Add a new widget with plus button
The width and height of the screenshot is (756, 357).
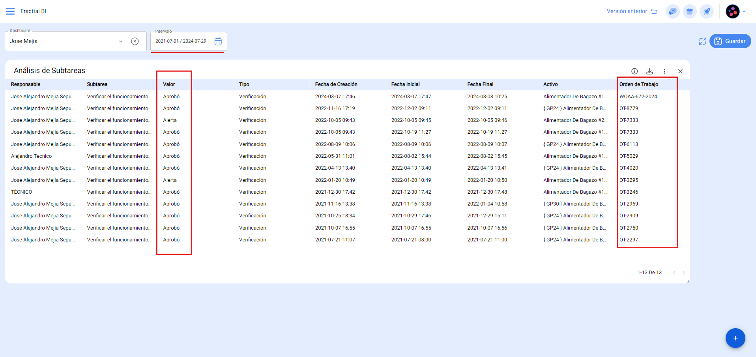click(735, 338)
